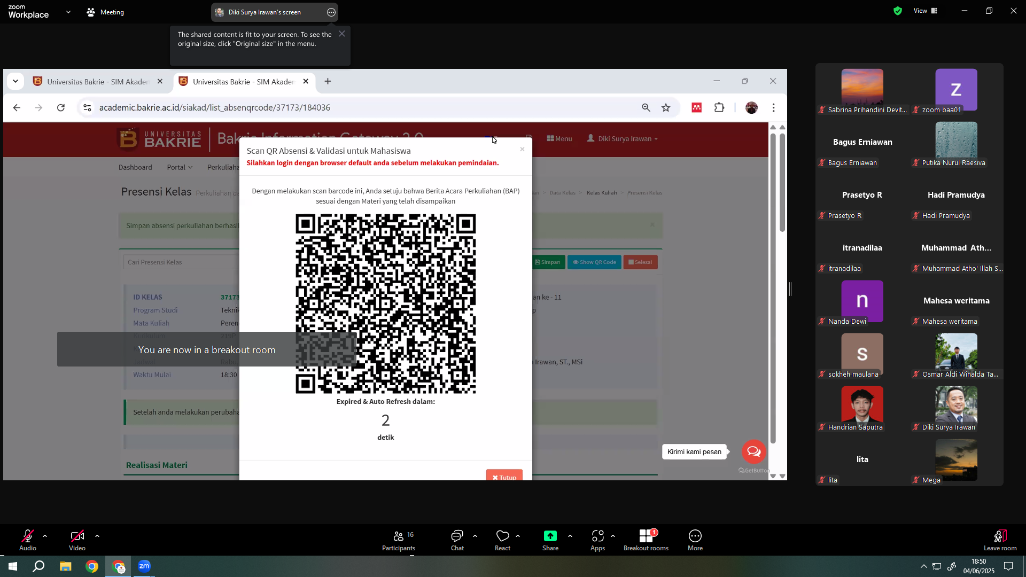Expand video options arrow
The width and height of the screenshot is (1026, 577).
point(97,536)
